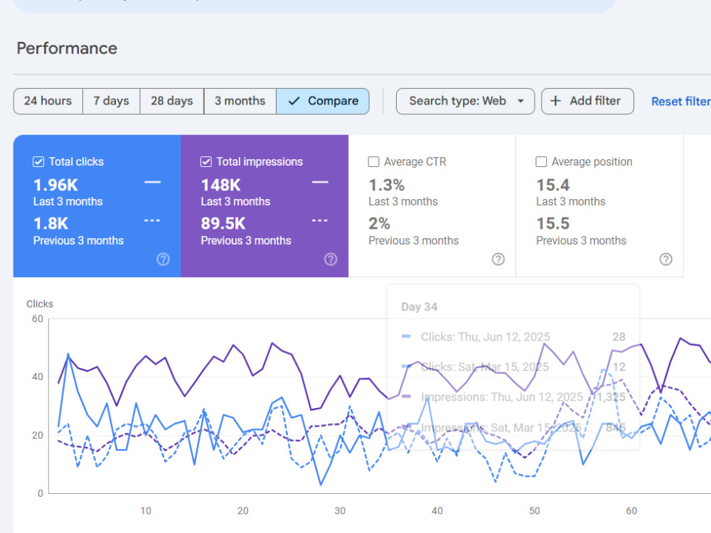
Task: Enable the Average CTR checkbox
Action: 374,162
